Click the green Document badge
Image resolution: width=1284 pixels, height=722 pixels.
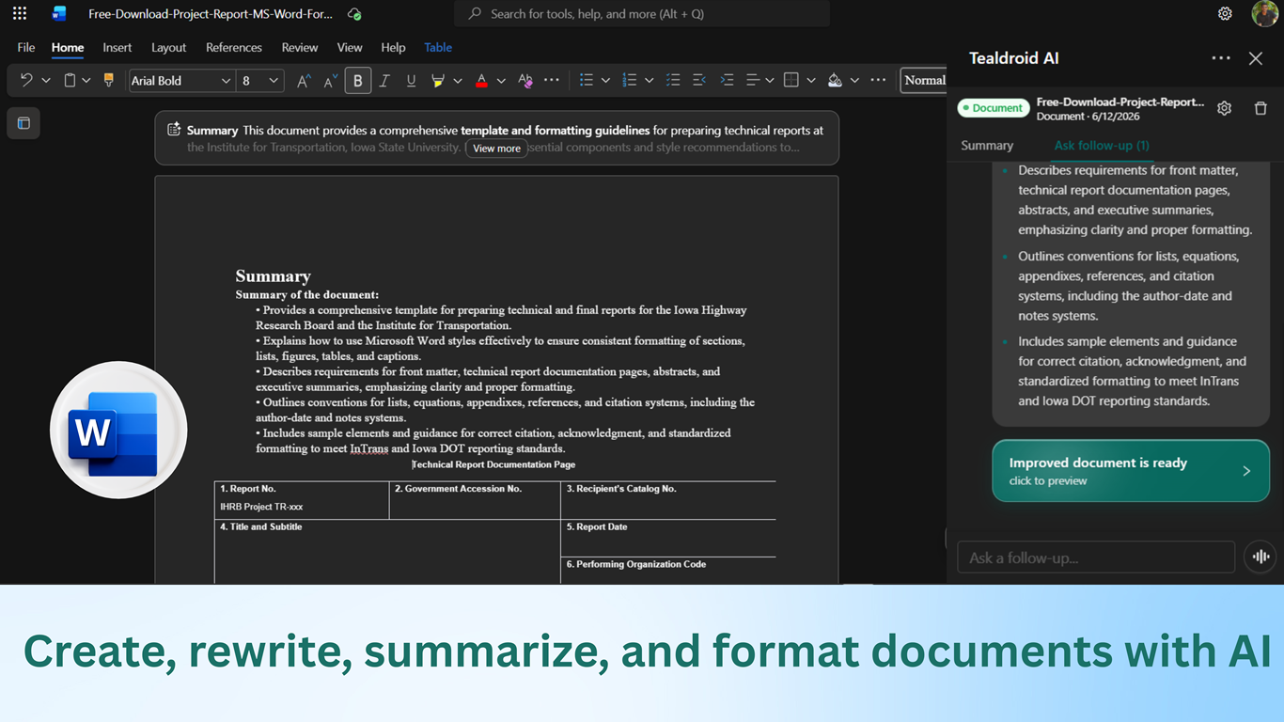tap(993, 108)
